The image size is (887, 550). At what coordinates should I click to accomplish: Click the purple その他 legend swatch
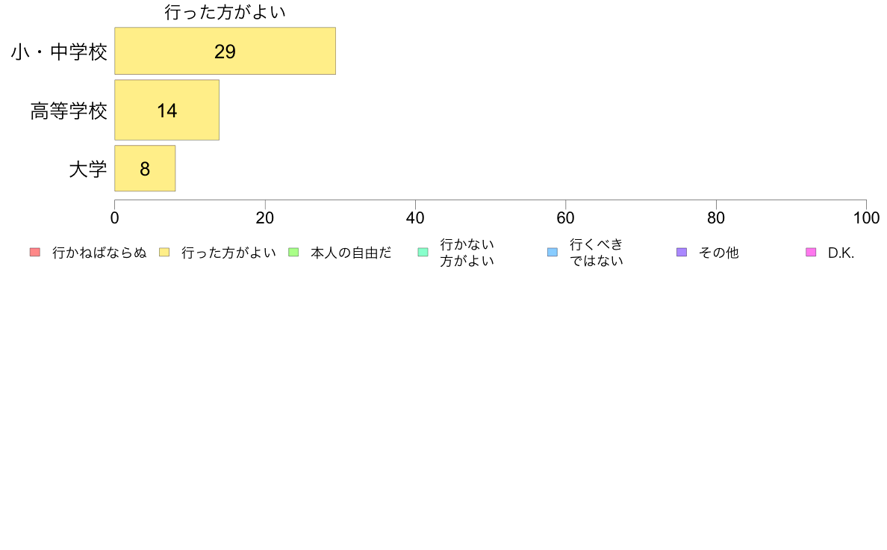coord(682,252)
